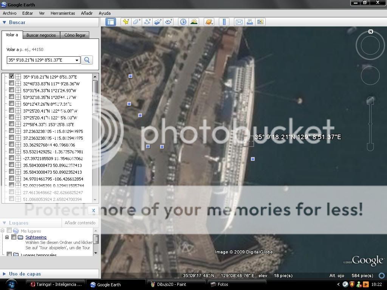Click the Sightseeing folder icon
The height and width of the screenshot is (290, 387).
20,237
